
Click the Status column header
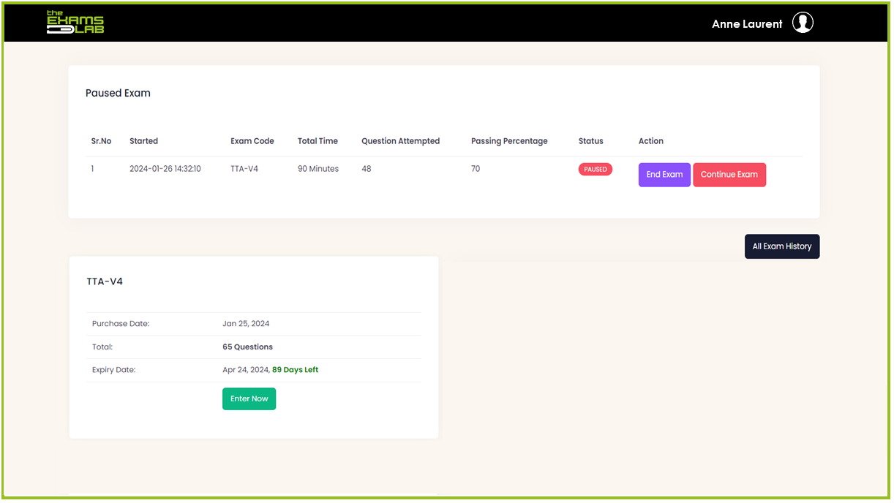click(590, 141)
